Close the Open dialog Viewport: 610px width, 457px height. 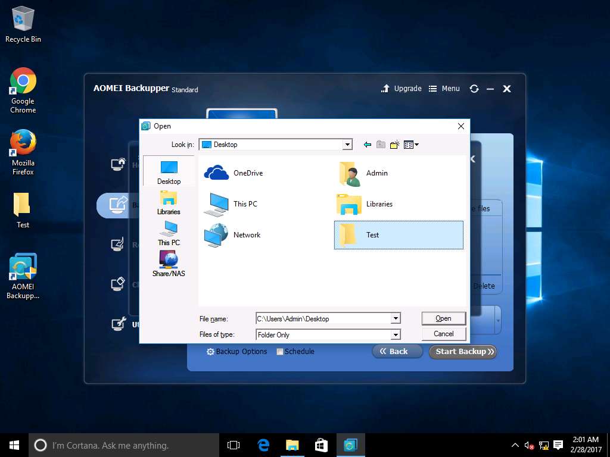point(461,126)
